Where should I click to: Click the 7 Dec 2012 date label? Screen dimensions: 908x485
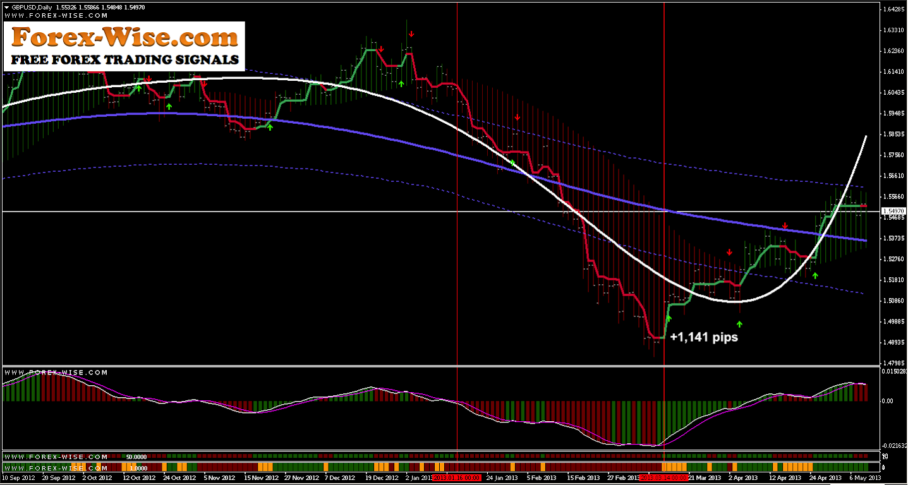pyautogui.click(x=341, y=478)
